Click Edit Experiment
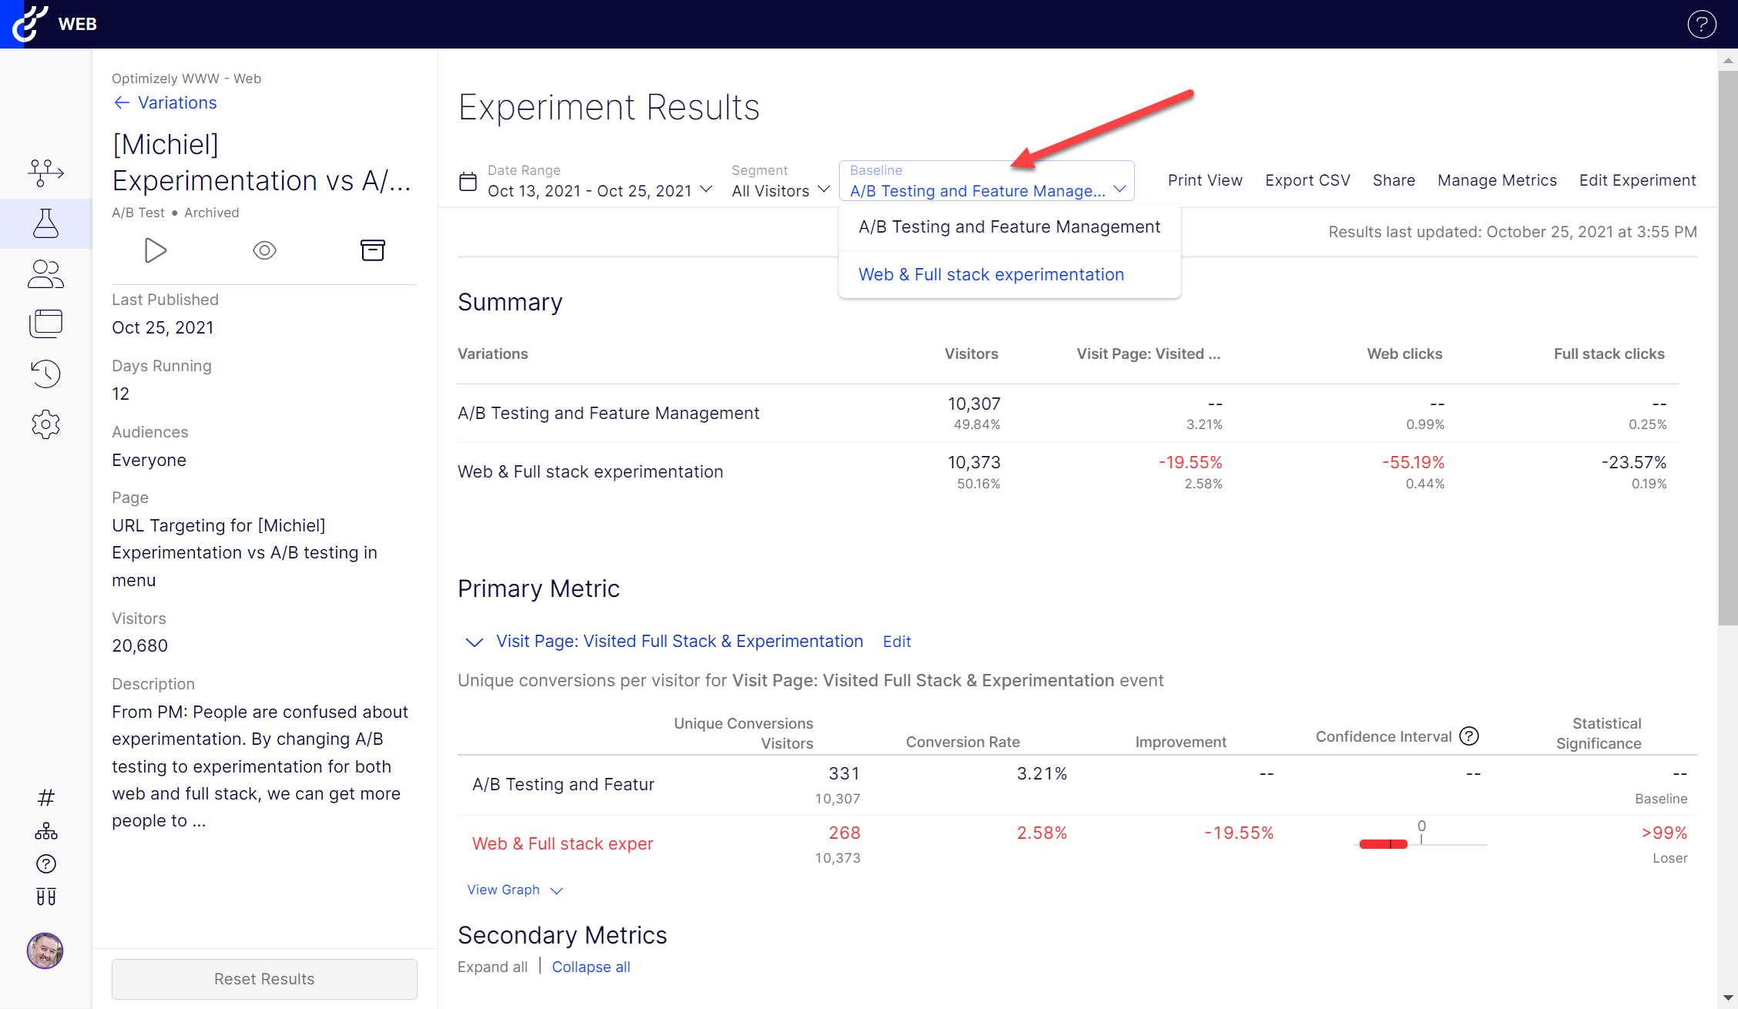 coord(1637,180)
